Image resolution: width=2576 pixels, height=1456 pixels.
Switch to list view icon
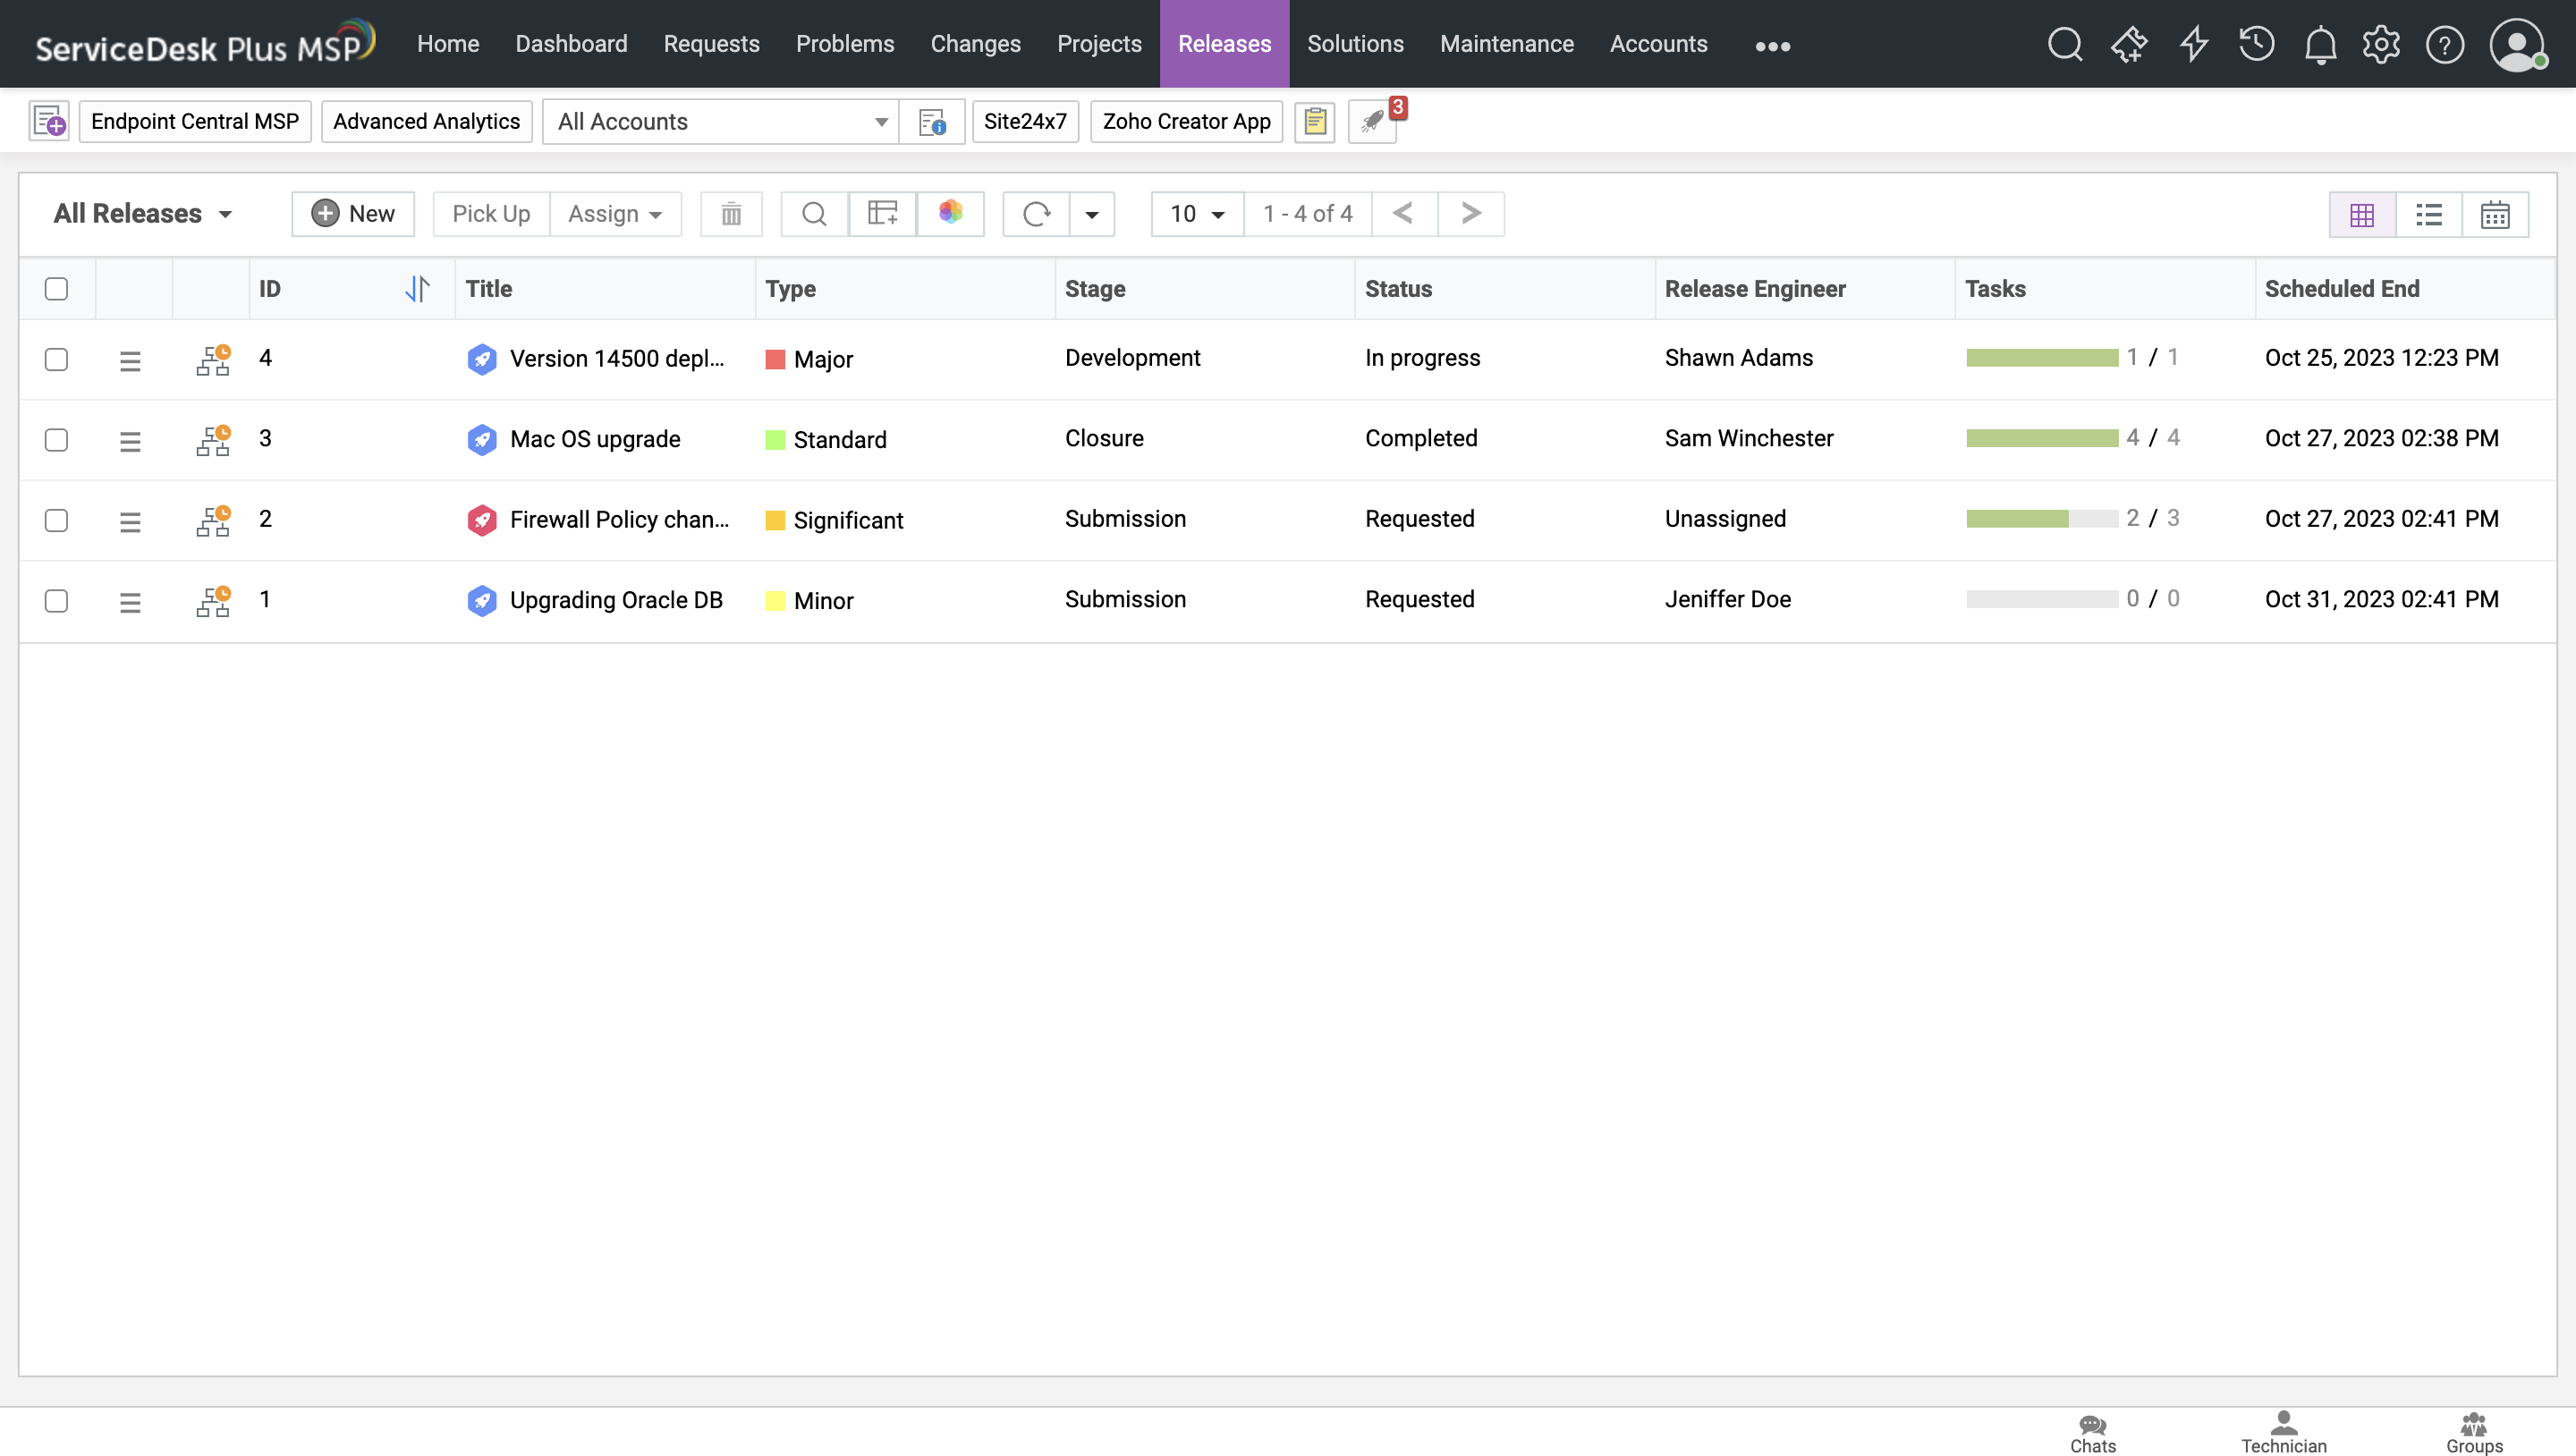[2428, 215]
